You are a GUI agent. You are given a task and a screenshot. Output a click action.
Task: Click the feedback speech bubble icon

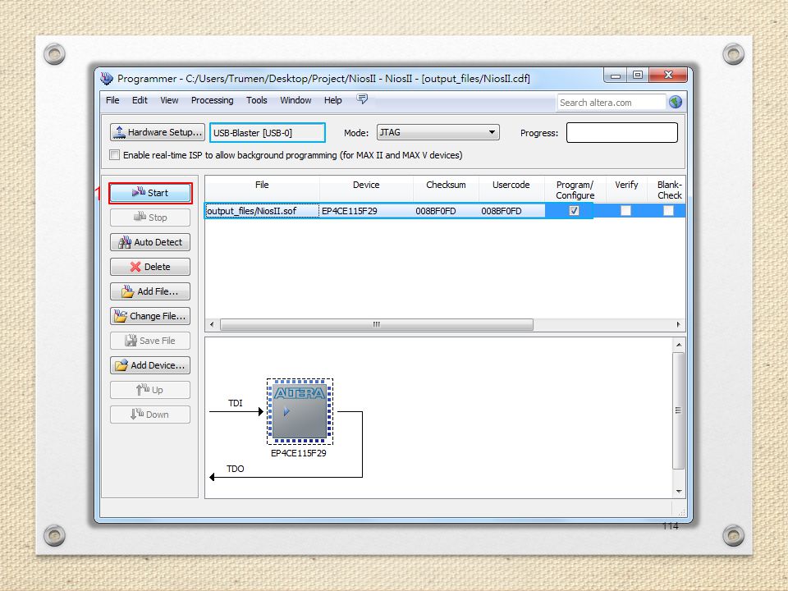(x=362, y=99)
